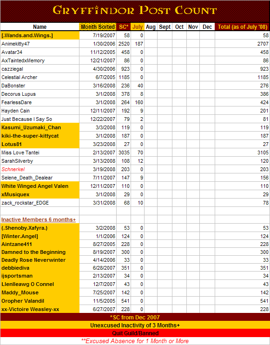Select the July column header

tap(138, 27)
